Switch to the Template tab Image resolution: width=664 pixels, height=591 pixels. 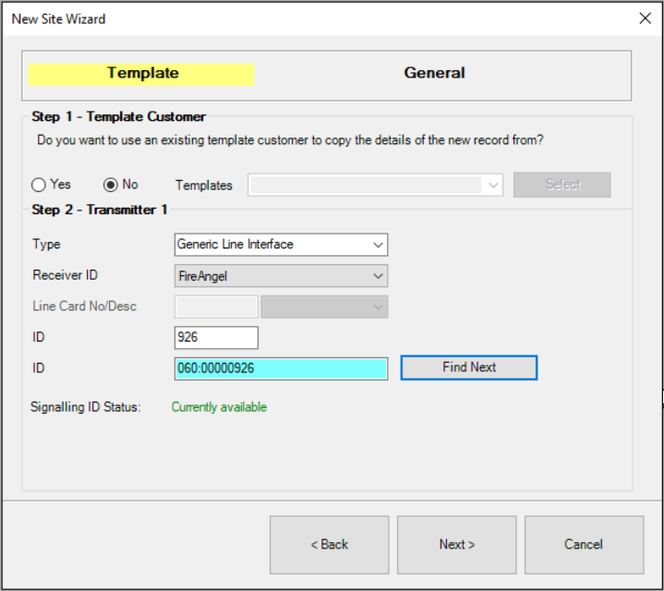(x=141, y=74)
